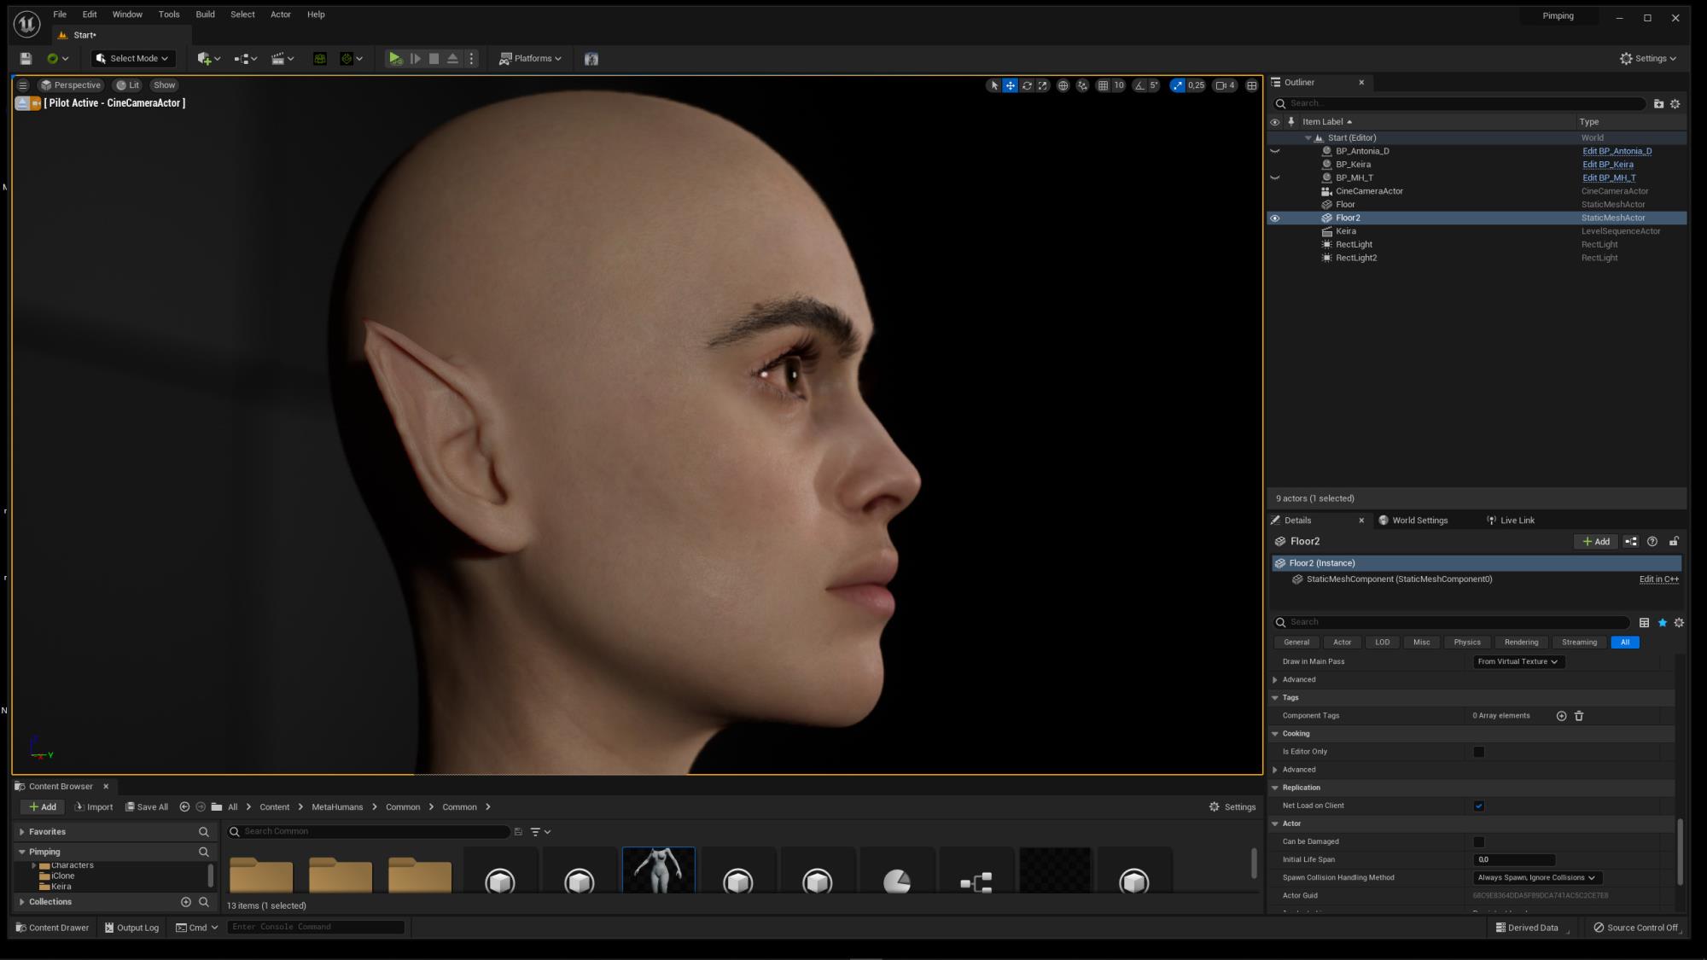Open the Build menu
Screen dimensions: 1707x960
(x=205, y=15)
